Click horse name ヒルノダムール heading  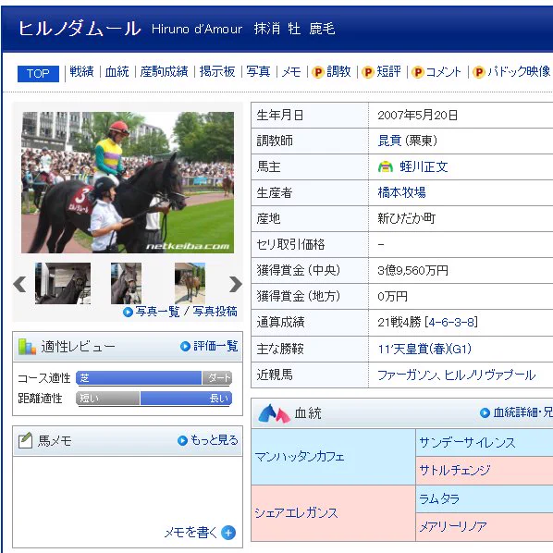[x=80, y=29]
